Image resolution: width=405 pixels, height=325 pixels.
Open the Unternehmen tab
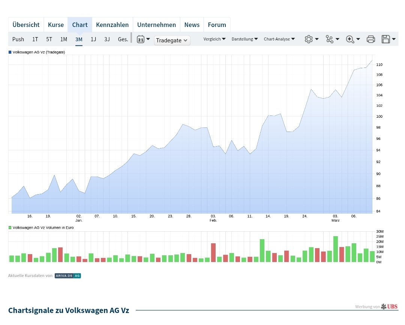point(156,25)
